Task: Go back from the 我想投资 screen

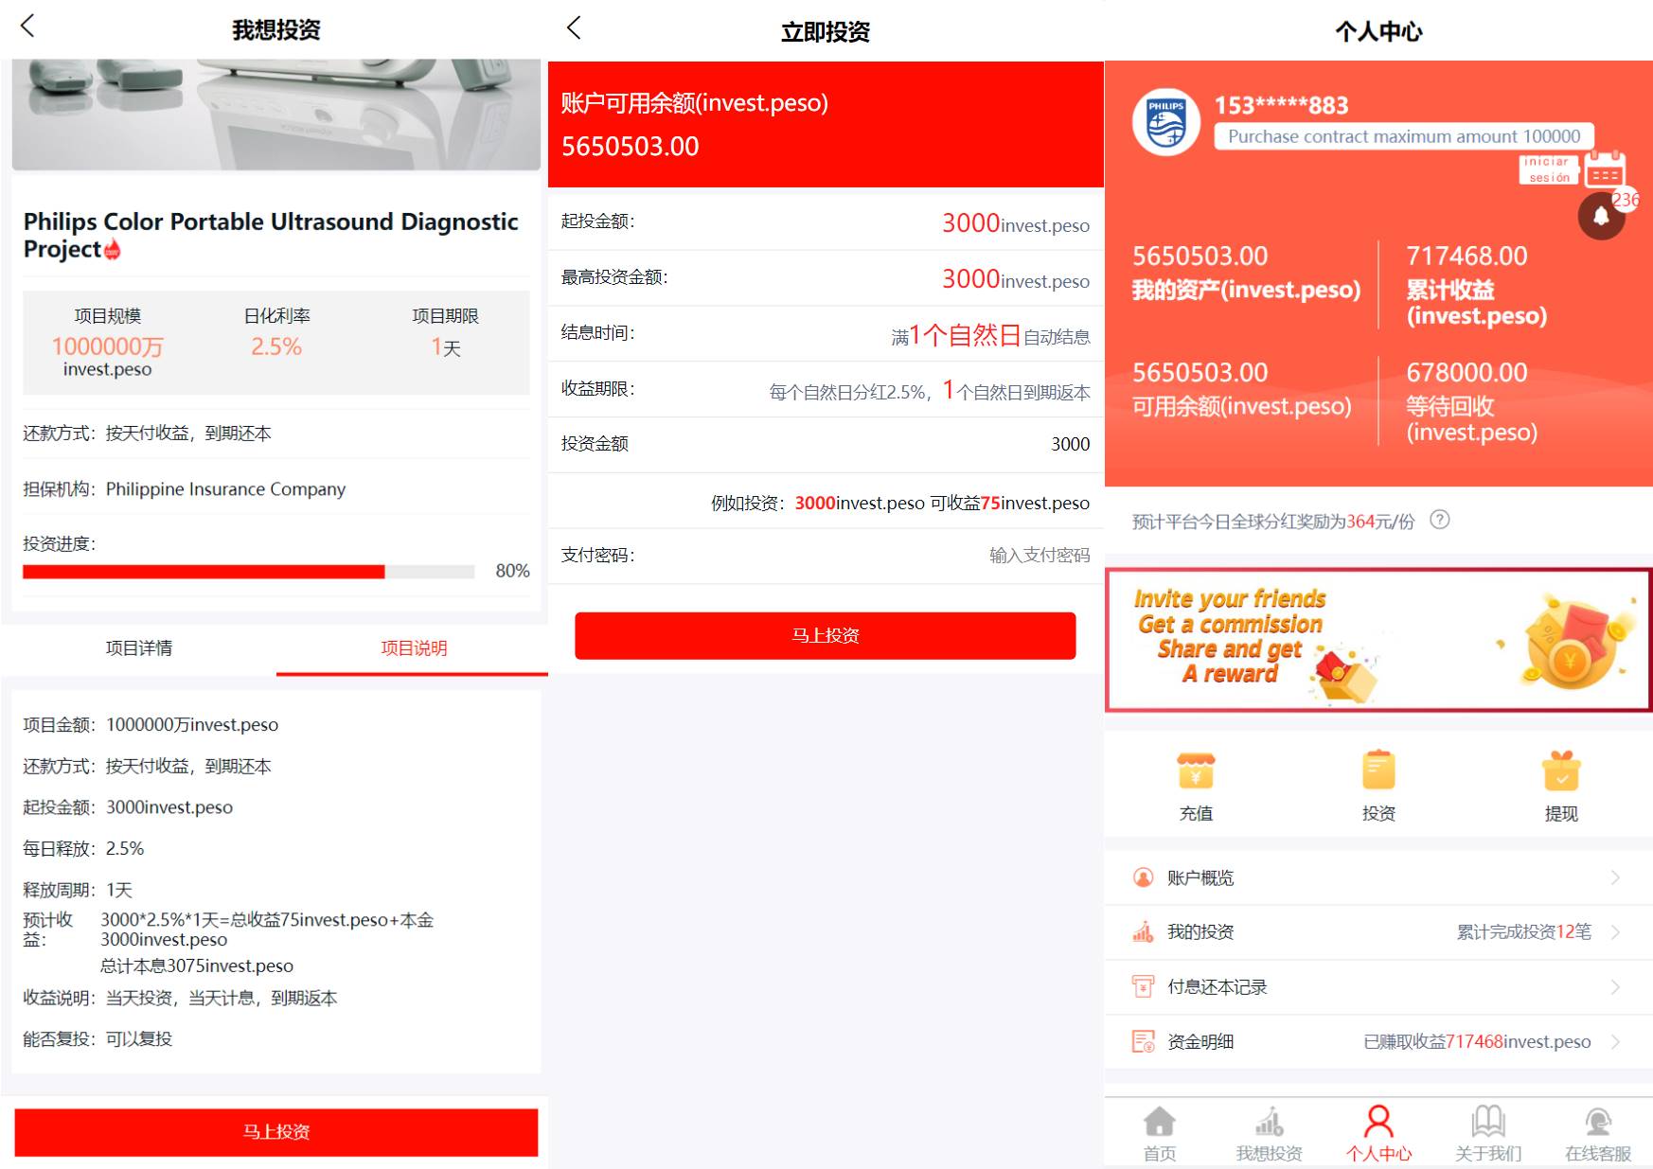Action: pos(27,27)
